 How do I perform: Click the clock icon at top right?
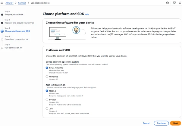180,3
